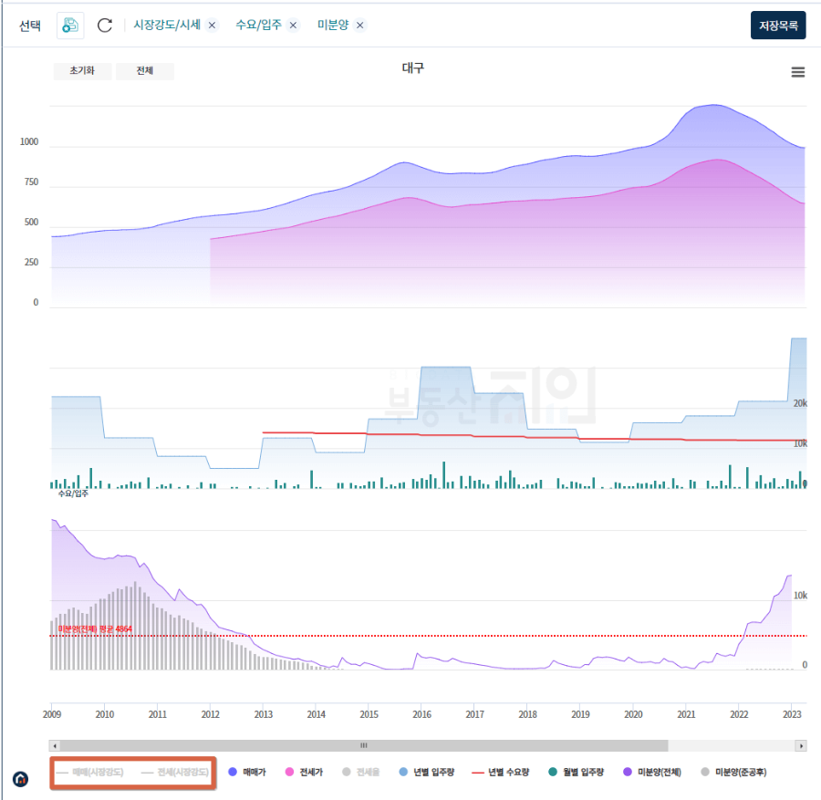Click the 2009 x-axis label

click(x=52, y=714)
